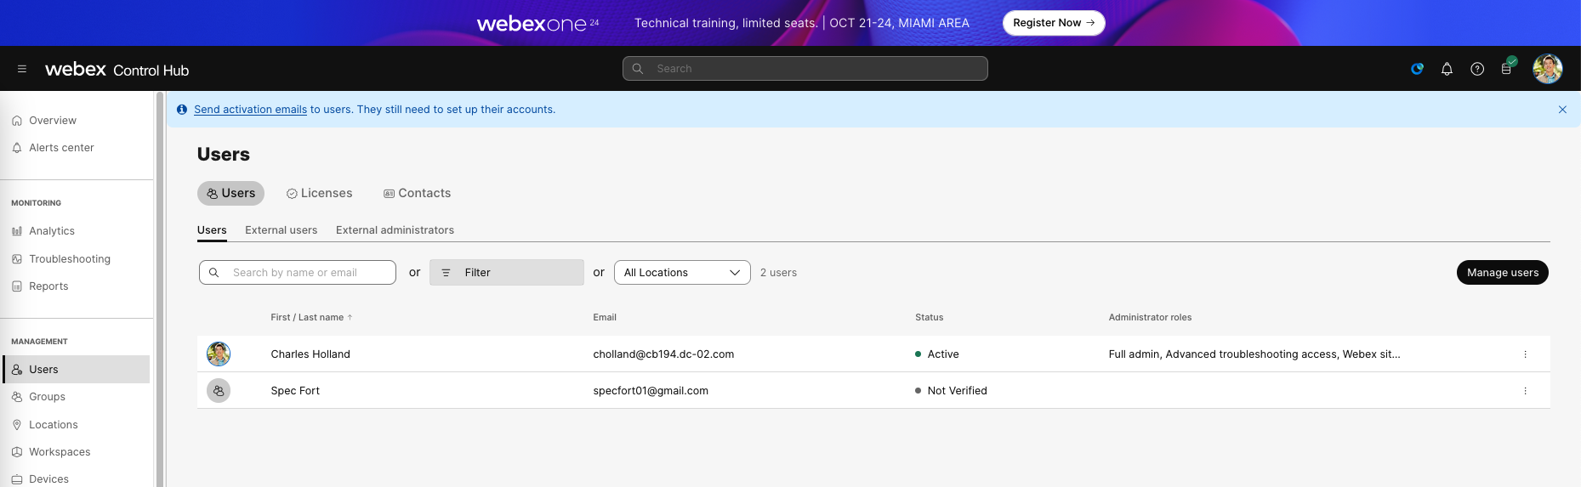Open the help question mark icon
Screen dimensions: 1581x487
1477,69
